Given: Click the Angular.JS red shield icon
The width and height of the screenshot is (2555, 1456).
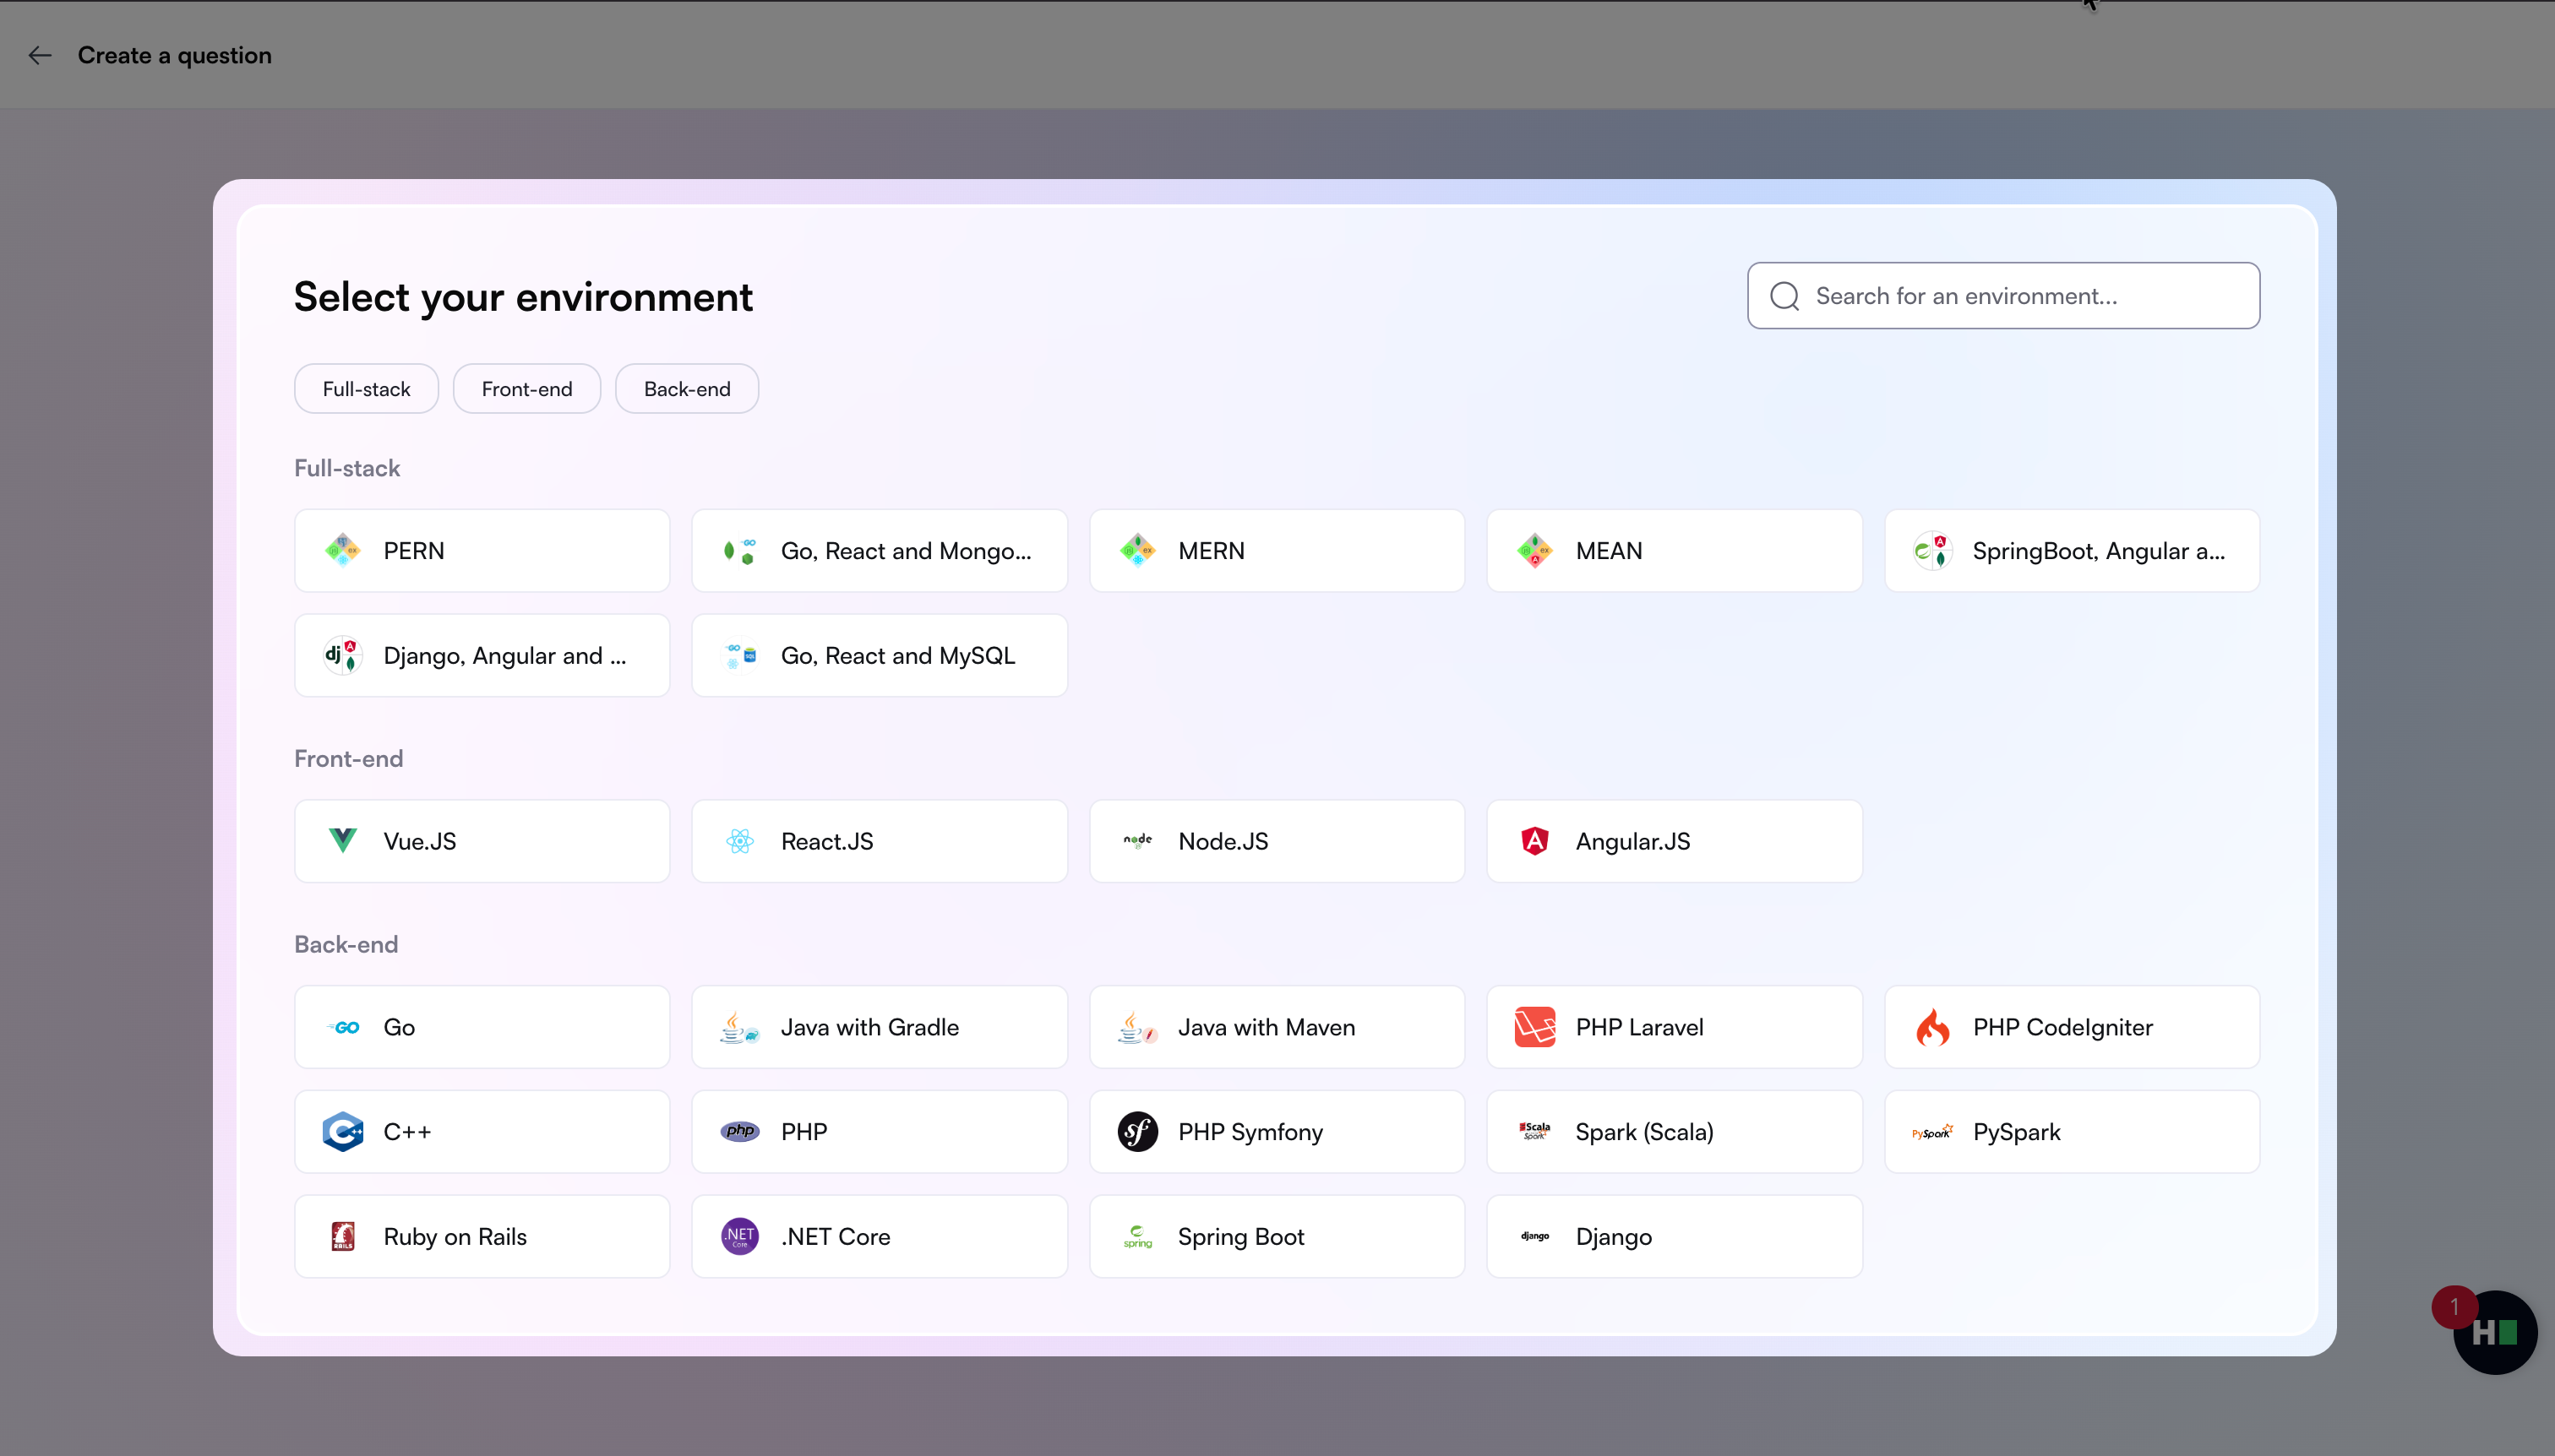Looking at the screenshot, I should click(1534, 841).
